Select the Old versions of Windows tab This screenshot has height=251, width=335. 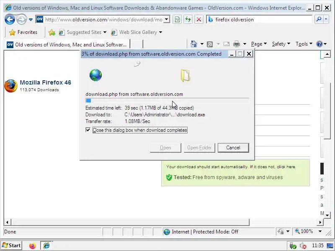67,45
